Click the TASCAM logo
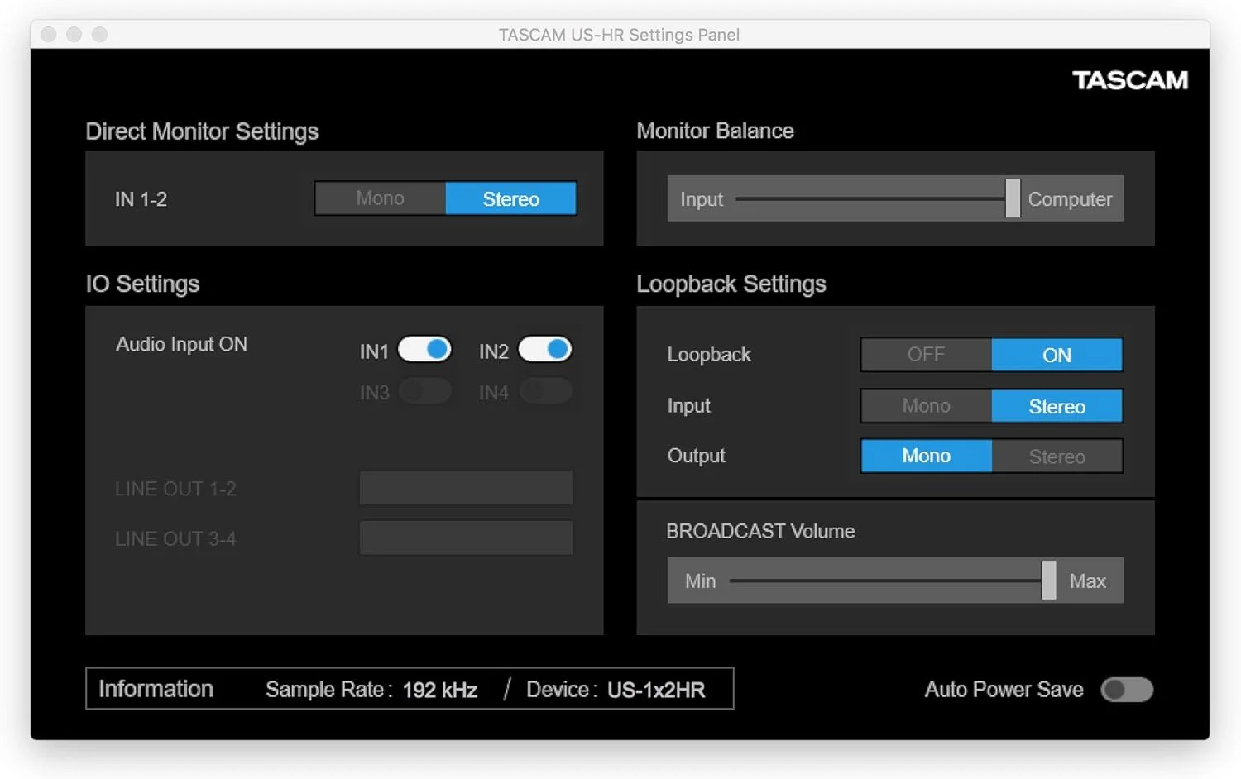This screenshot has width=1241, height=779. pos(1129,80)
